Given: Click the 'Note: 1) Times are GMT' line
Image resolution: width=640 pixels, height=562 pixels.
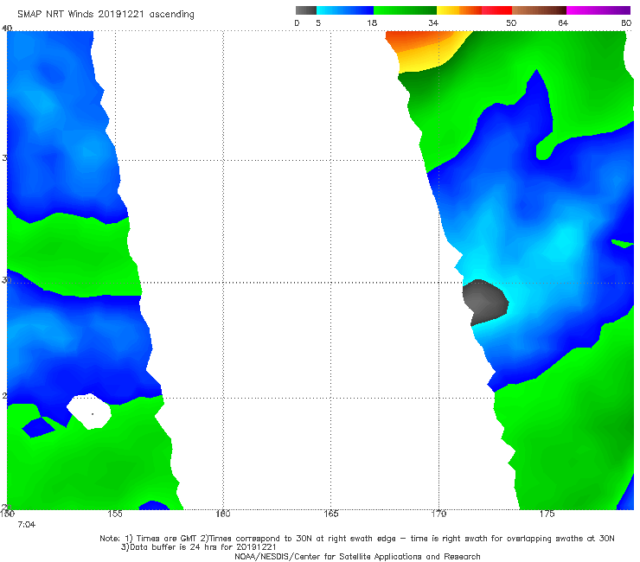Looking at the screenshot, I should [x=356, y=539].
